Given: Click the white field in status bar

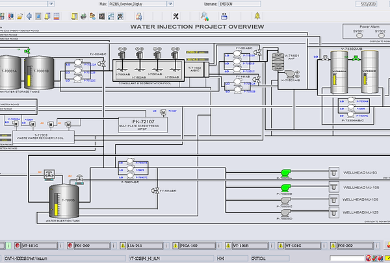Looking at the screenshot, I should click(347, 258).
